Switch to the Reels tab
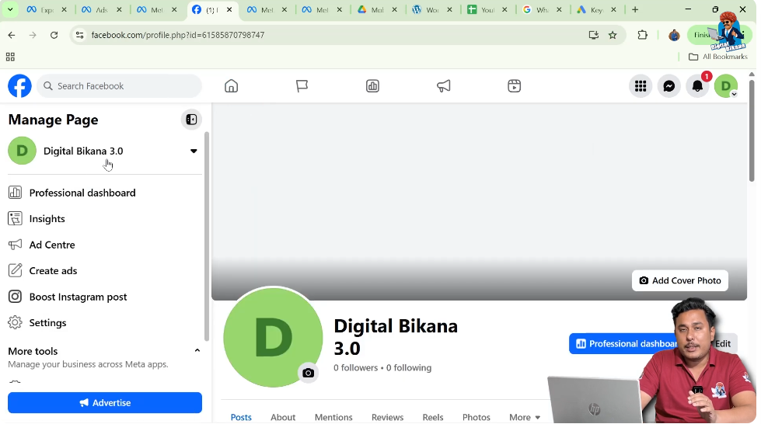Image resolution: width=761 pixels, height=424 pixels. tap(433, 417)
